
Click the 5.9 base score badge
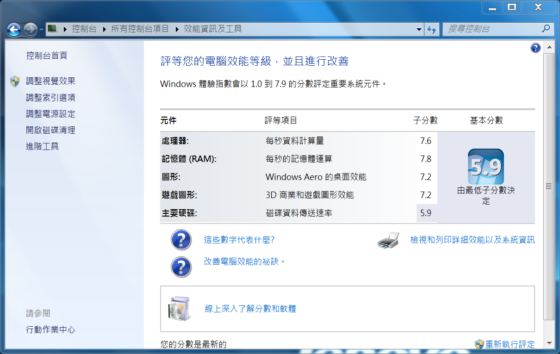[x=486, y=166]
